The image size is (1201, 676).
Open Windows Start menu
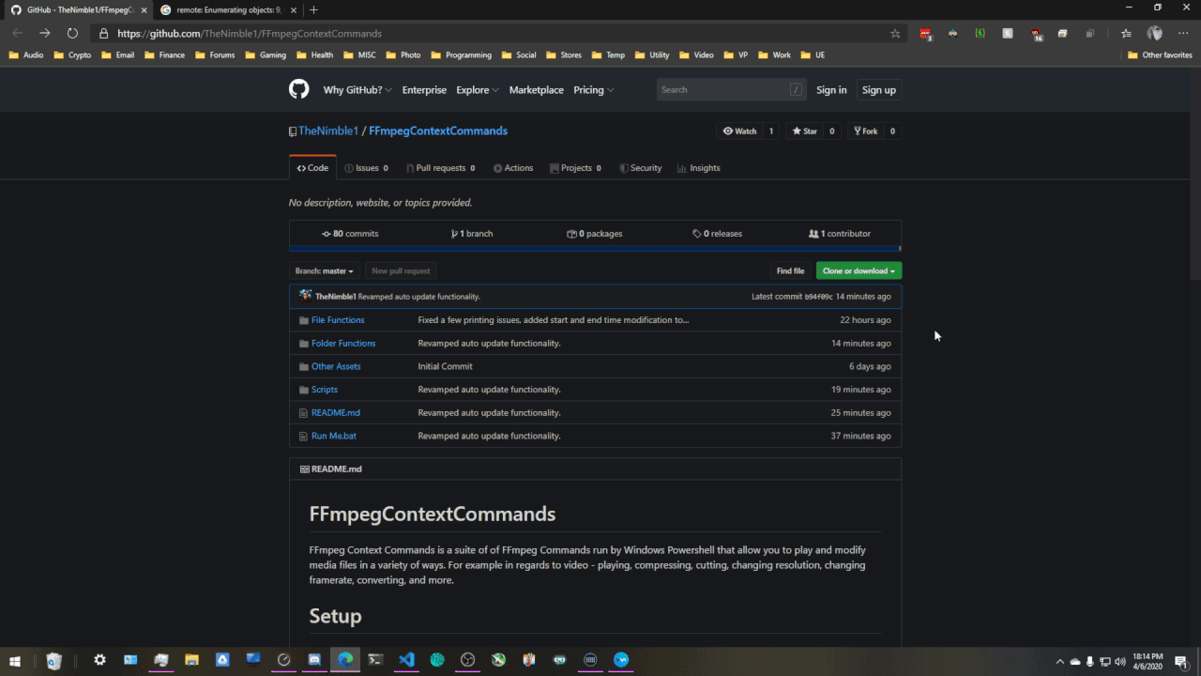pyautogui.click(x=15, y=661)
